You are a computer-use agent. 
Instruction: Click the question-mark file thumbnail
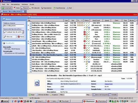[37, 83]
